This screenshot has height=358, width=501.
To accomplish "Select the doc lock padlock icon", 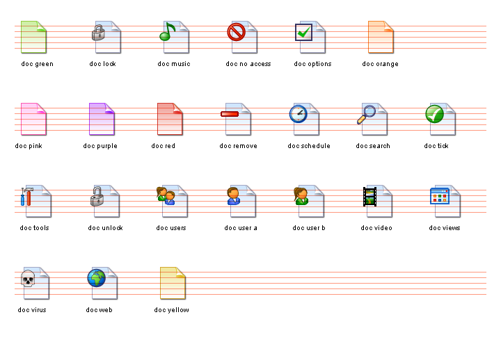I will (100, 33).
